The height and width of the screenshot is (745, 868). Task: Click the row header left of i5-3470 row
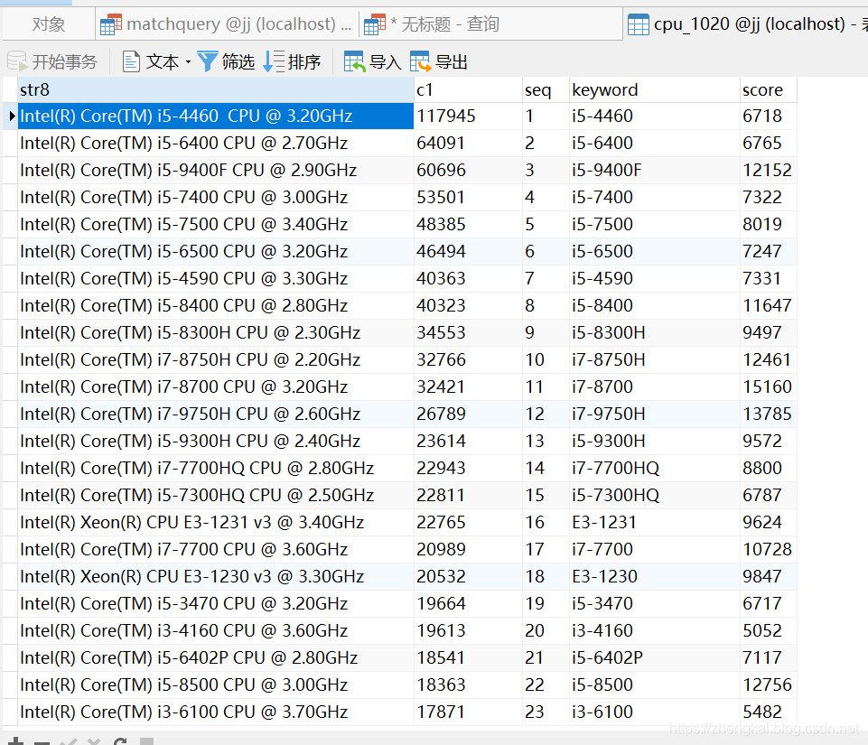point(11,604)
